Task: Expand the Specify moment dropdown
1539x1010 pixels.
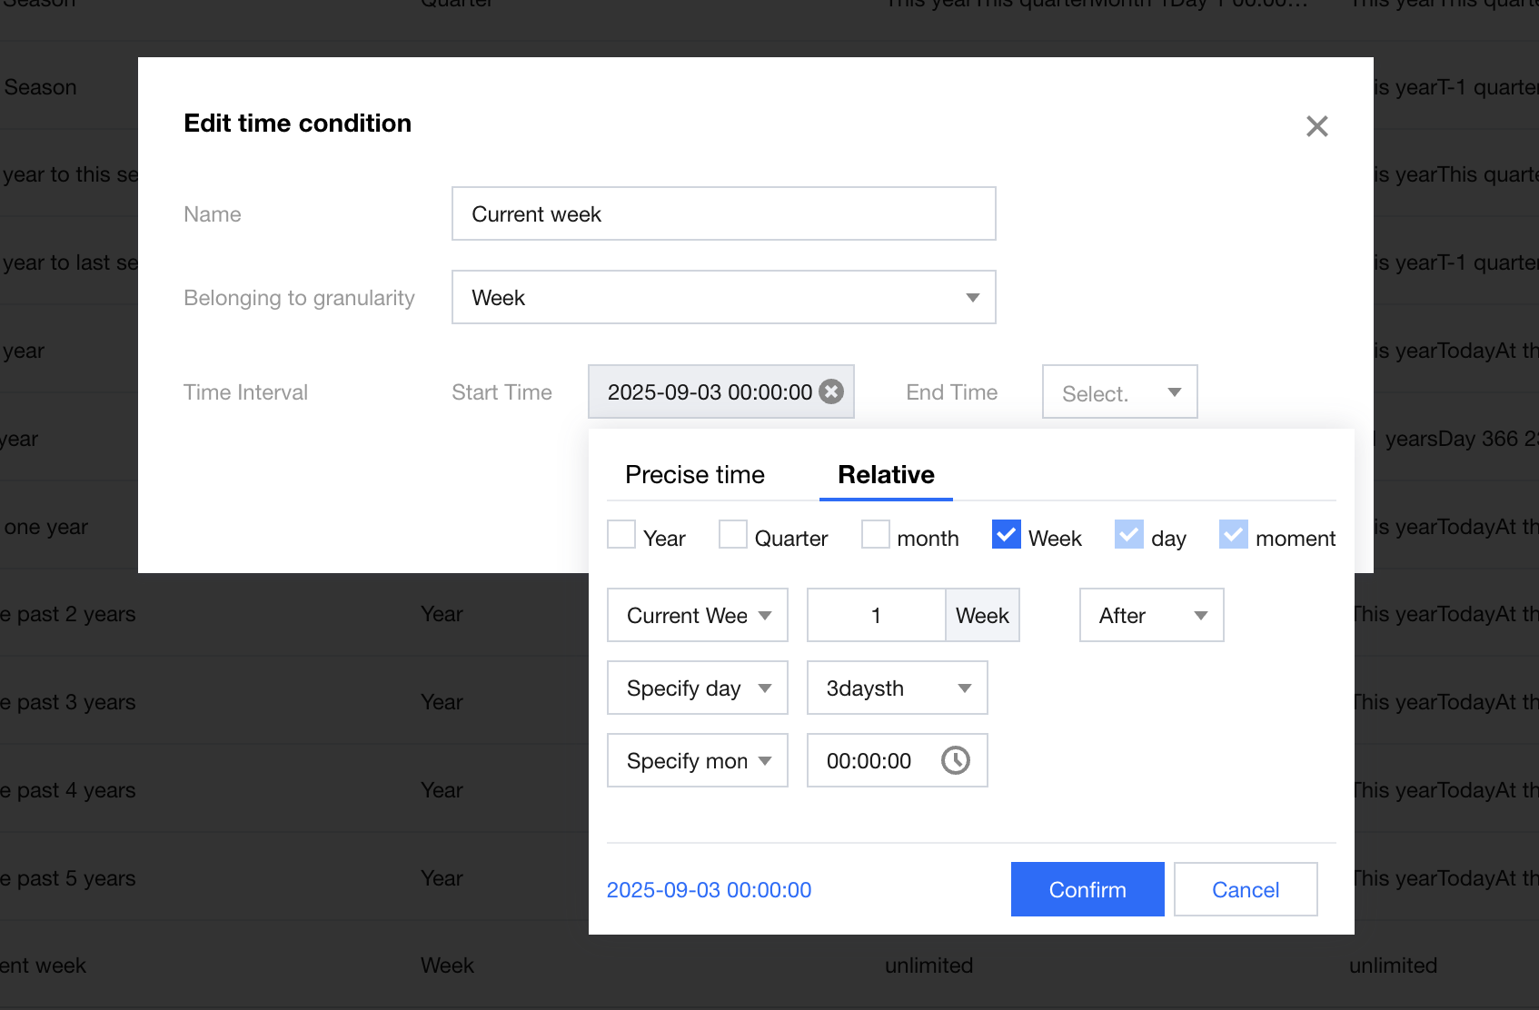Action: pos(697,760)
